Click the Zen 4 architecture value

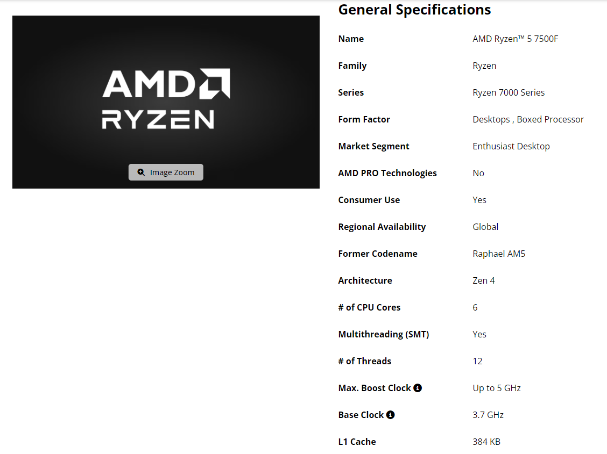pyautogui.click(x=484, y=280)
